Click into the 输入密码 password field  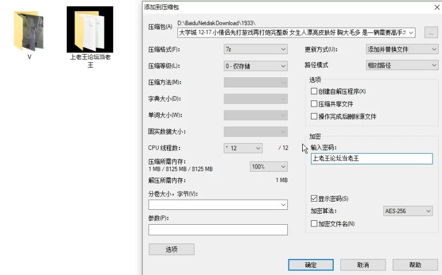click(371, 158)
